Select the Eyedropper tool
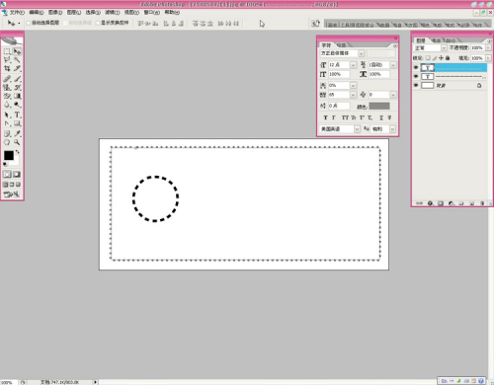494x385 pixels. pyautogui.click(x=17, y=133)
